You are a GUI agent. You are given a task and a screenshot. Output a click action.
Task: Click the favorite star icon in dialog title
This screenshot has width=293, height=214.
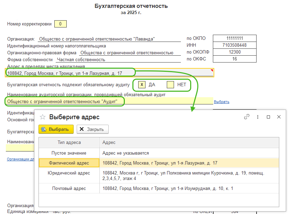(43, 117)
